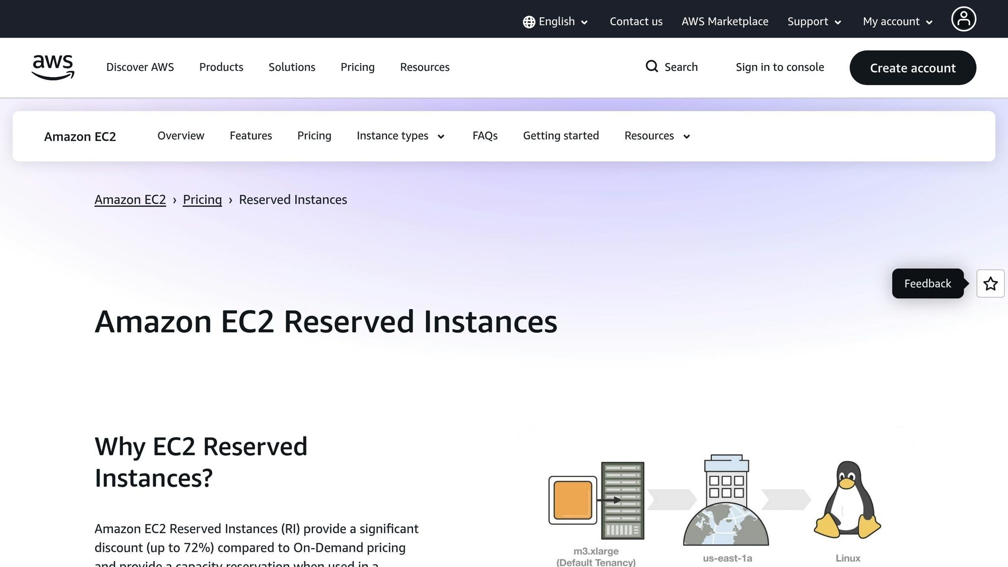Click the user profile avatar icon
This screenshot has height=567, width=1008.
tap(963, 19)
